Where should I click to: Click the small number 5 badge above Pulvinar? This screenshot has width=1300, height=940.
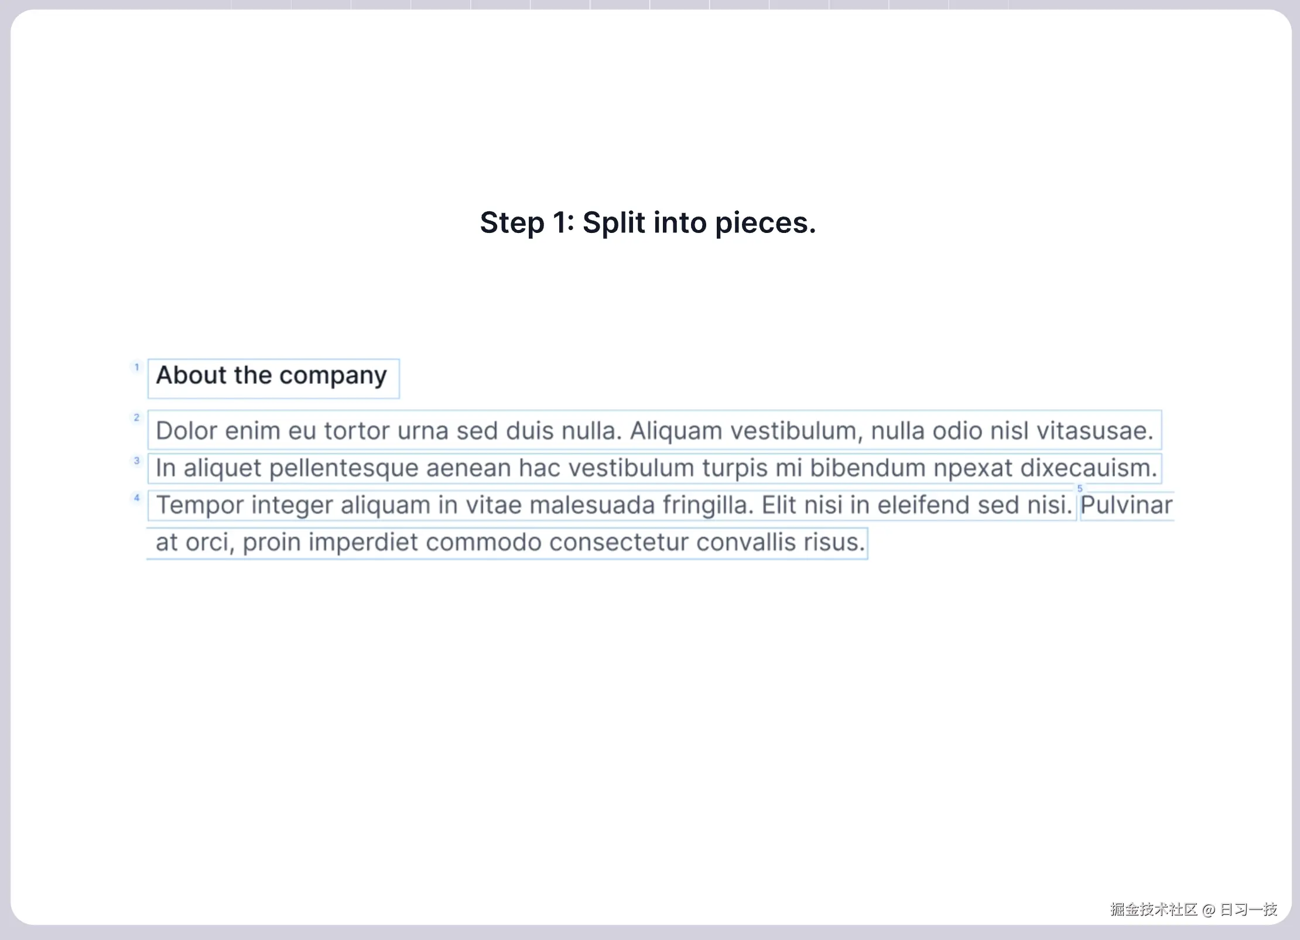pyautogui.click(x=1080, y=488)
